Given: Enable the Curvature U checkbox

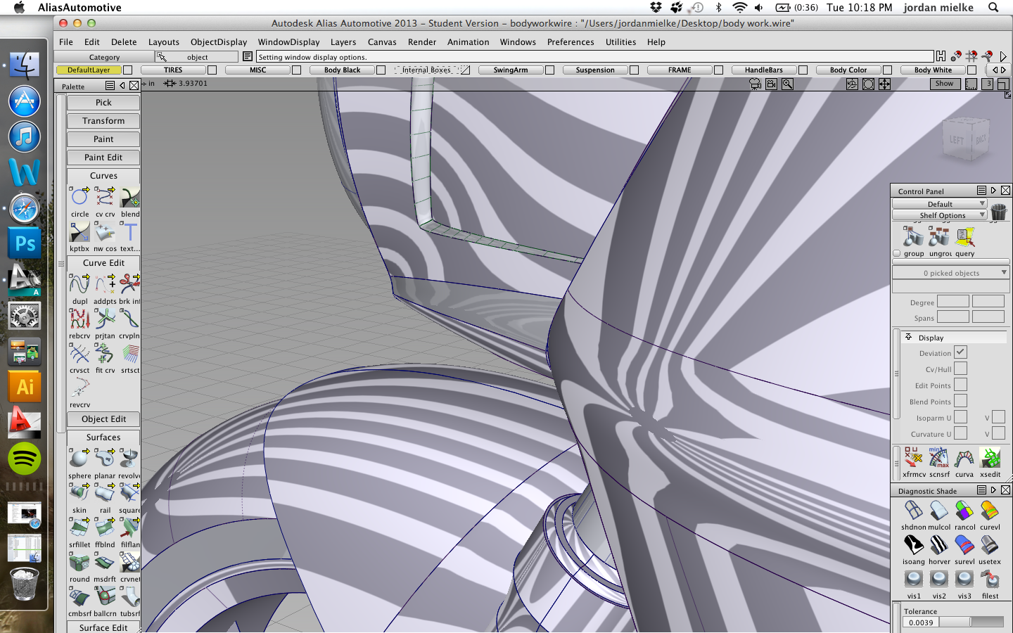Looking at the screenshot, I should click(960, 433).
